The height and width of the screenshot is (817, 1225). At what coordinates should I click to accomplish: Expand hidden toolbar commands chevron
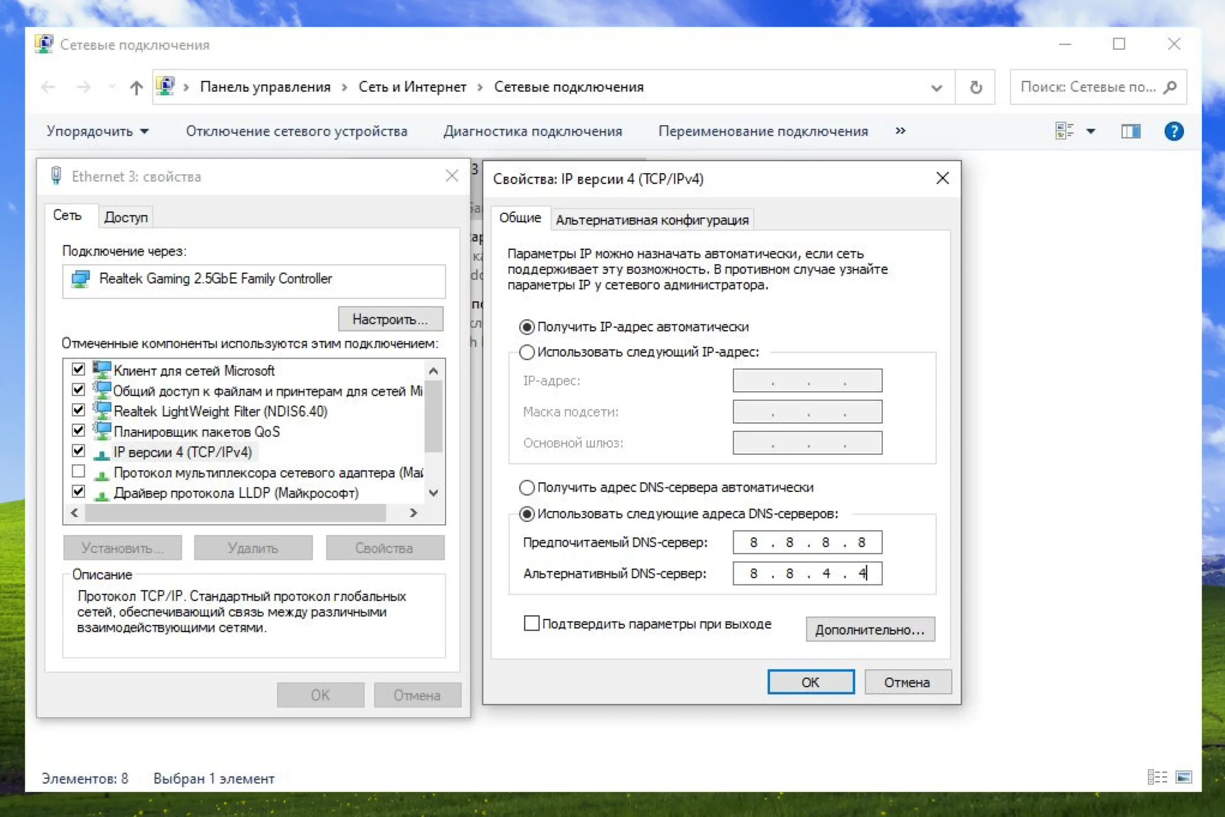point(901,131)
